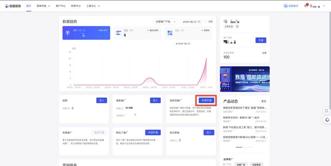The image size is (331, 166).
Task: Select the 消费 metric card
Action: click(x=86, y=33)
